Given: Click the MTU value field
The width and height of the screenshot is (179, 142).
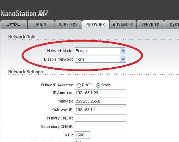Looking at the screenshot, I should click(83, 135).
